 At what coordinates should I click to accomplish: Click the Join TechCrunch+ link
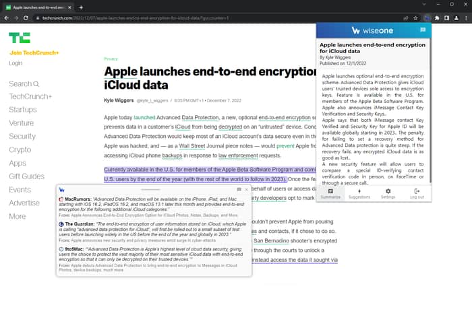[34, 53]
